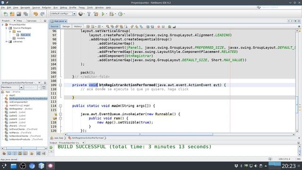Open the OBS Studio taskbar icon
302x170 pixels.
pos(23,166)
